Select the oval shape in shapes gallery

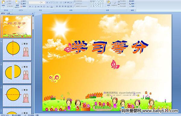point(103,2)
